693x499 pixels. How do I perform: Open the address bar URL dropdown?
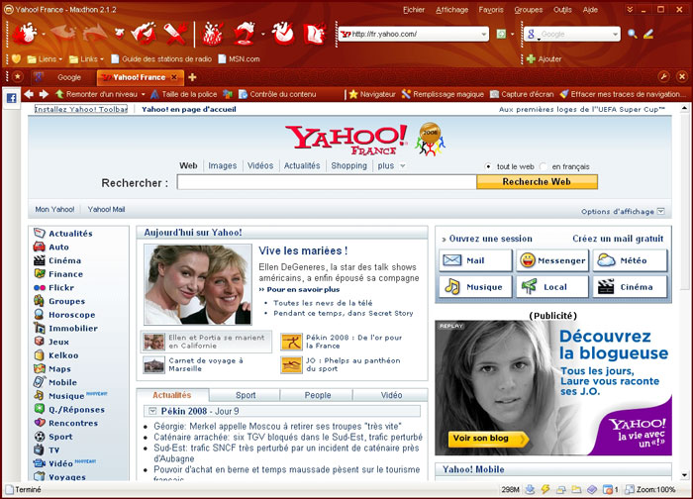[483, 34]
